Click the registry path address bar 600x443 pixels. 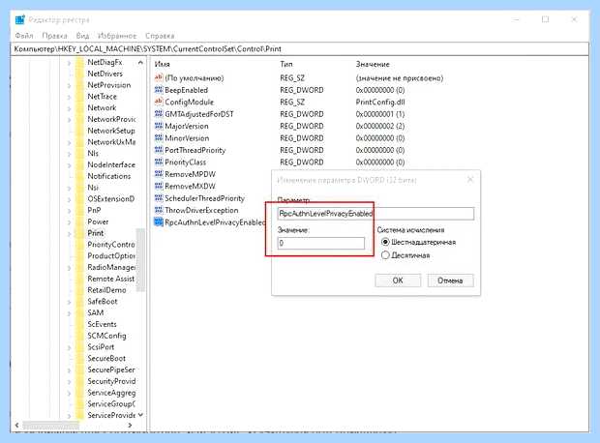pos(300,49)
